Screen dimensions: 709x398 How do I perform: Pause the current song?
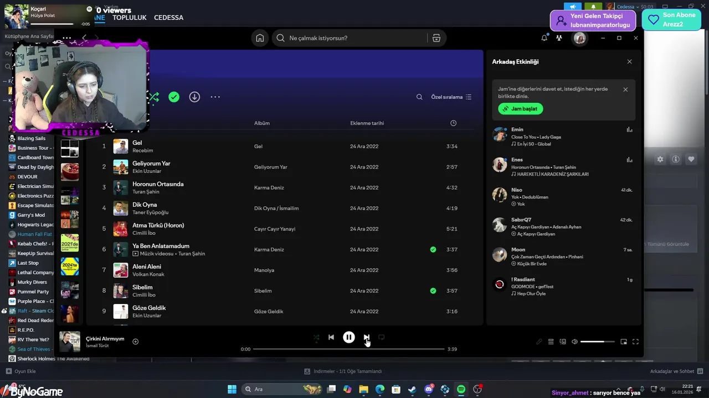point(348,337)
